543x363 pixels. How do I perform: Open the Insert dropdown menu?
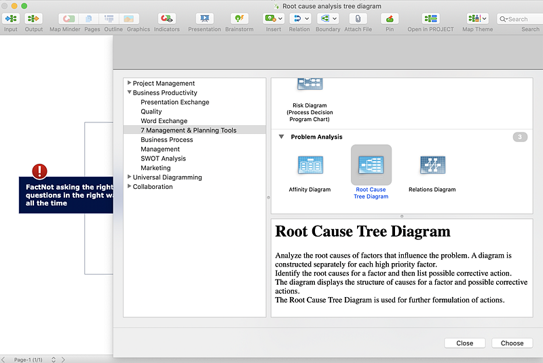[280, 19]
